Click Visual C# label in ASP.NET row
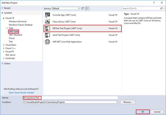This screenshot has width=166, height=115. (113, 42)
